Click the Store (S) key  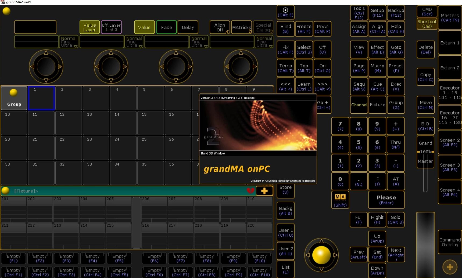click(285, 190)
